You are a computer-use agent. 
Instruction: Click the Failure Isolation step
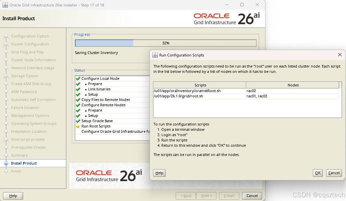[25, 108]
